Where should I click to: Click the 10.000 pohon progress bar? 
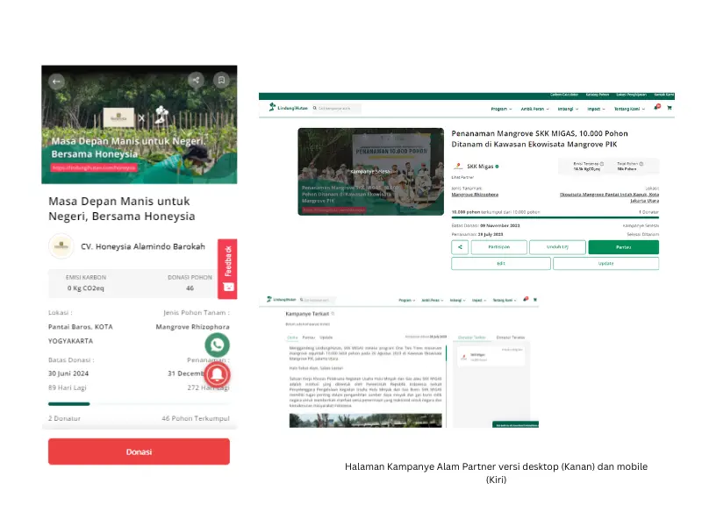tap(555, 217)
